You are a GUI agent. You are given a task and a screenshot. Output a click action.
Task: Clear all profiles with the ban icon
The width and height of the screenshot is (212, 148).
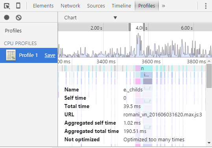click(x=19, y=18)
